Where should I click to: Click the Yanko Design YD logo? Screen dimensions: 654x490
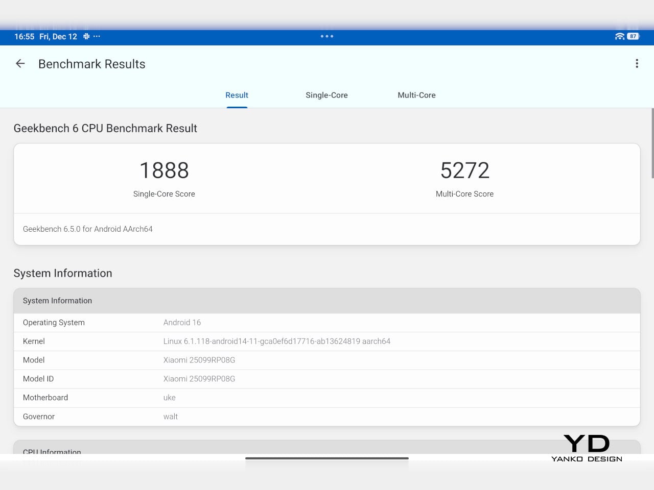pos(587,448)
